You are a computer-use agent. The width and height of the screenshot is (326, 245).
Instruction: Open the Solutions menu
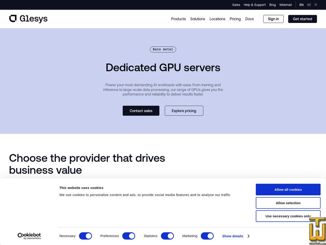coord(198,19)
